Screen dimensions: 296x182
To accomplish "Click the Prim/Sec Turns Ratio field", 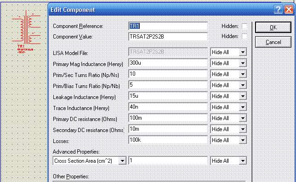I will (168, 74).
